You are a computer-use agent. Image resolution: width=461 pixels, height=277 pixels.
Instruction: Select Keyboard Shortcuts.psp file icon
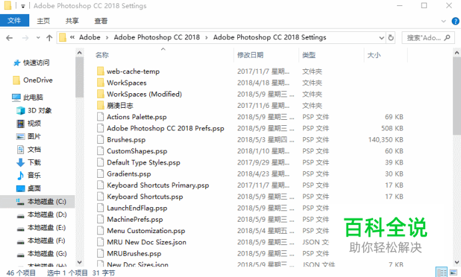(101, 196)
